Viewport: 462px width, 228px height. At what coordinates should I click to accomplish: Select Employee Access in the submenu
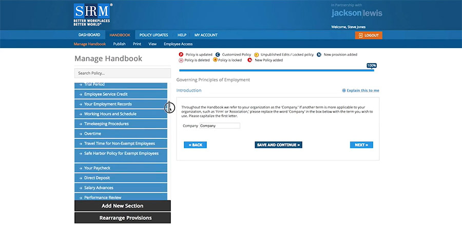point(178,44)
